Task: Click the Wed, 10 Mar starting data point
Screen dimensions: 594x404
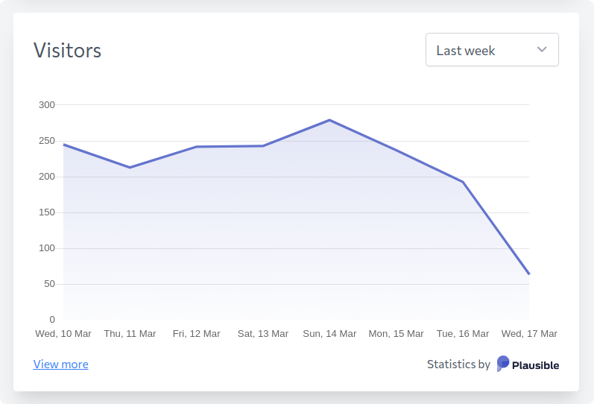Action: click(x=63, y=145)
